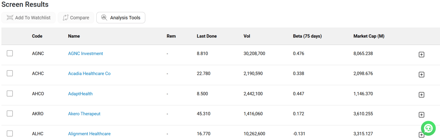Select the ACHC row checkbox
The image size is (440, 139).
tap(10, 73)
